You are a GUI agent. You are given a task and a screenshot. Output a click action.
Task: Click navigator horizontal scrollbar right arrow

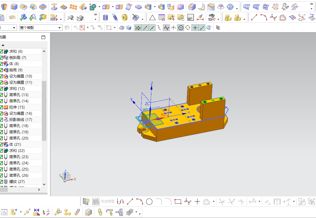tap(39, 190)
